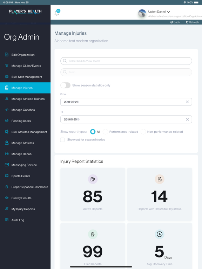Image resolution: width=202 pixels, height=269 pixels.
Task: Click the 5 Days recovery time card
Action: tap(160, 246)
